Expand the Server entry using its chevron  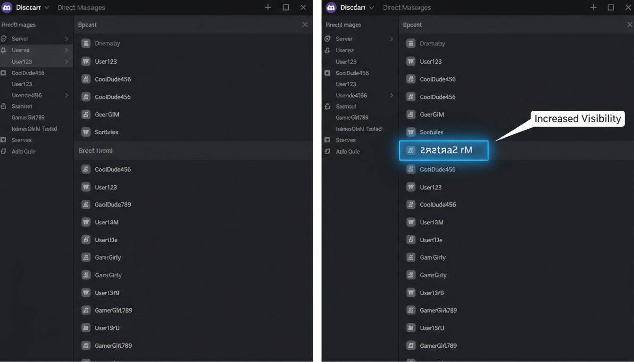(x=66, y=39)
